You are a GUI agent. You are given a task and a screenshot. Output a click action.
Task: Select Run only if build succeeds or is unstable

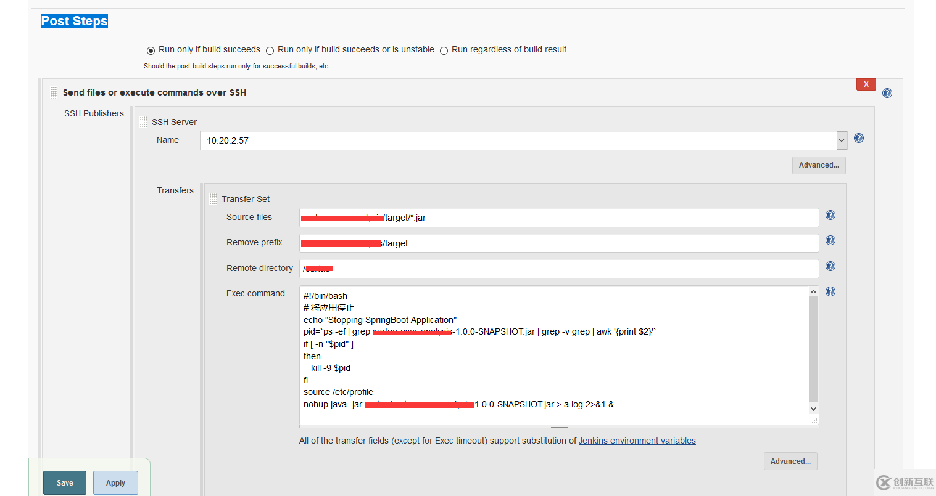(x=270, y=51)
